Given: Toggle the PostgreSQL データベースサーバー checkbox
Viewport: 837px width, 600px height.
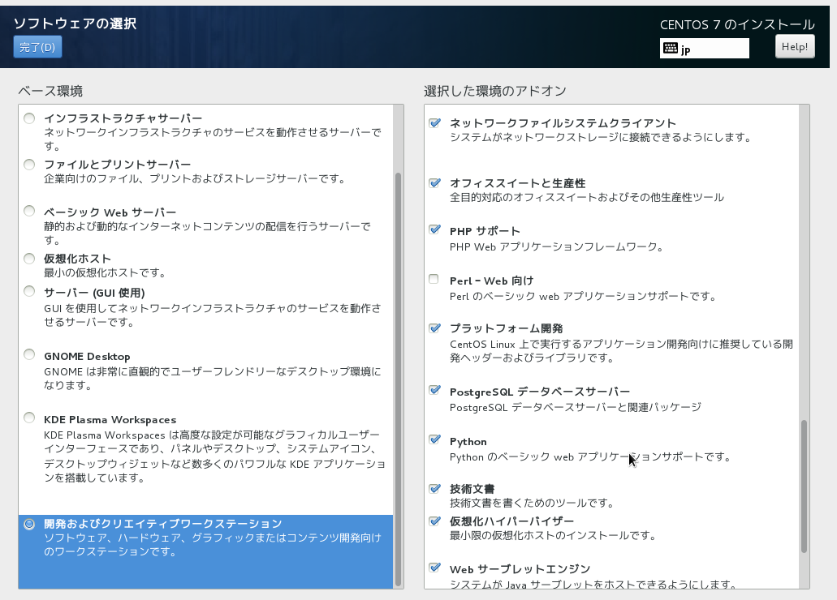Looking at the screenshot, I should click(434, 389).
